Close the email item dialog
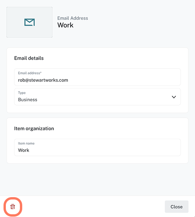Image resolution: width=195 pixels, height=217 pixels. [177, 206]
